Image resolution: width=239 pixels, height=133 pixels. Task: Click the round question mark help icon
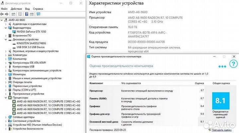point(233,64)
